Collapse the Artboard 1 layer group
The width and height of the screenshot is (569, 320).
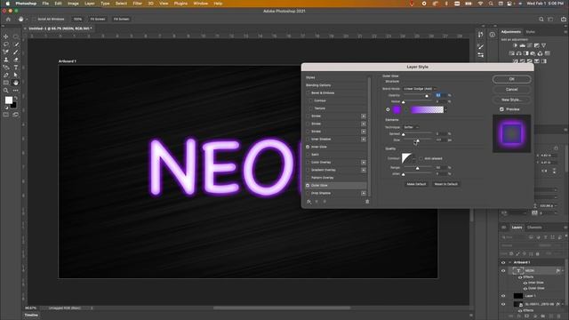point(509,262)
